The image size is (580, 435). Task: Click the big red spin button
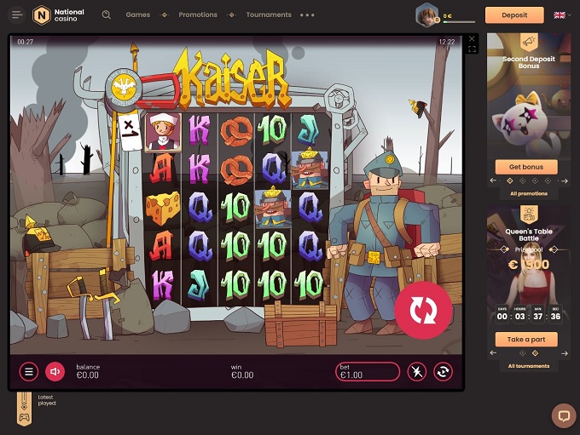[423, 312]
